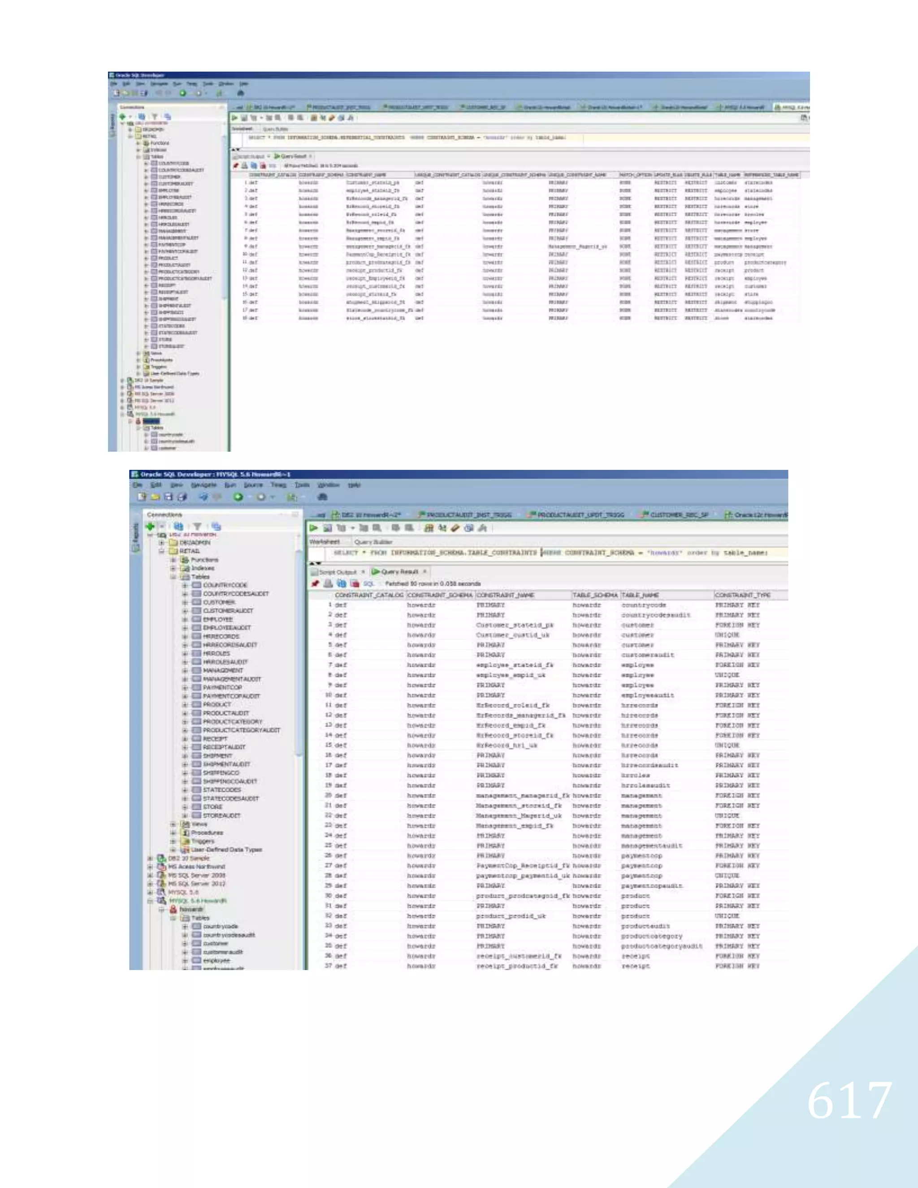Click Run Statement icon in upper window worksheet toolbar

coord(234,117)
